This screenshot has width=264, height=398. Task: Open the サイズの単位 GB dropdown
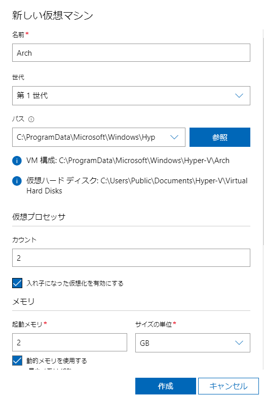pyautogui.click(x=193, y=343)
